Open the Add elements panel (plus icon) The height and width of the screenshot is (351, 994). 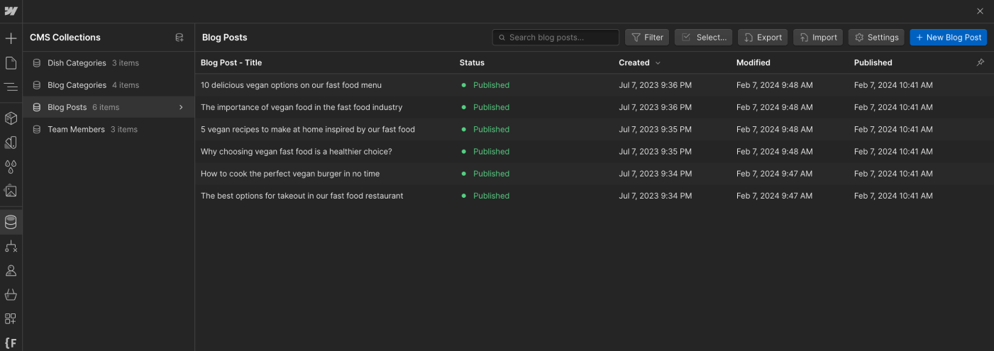(11, 38)
